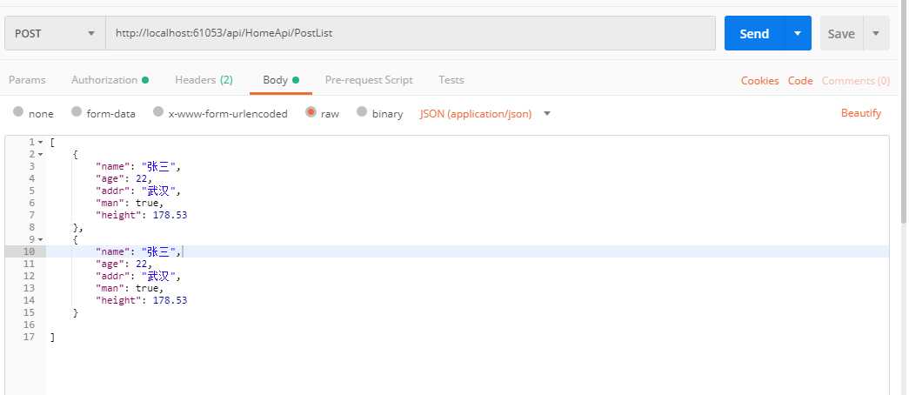Click line number 10 in the gutter
909x395 pixels.
(29, 251)
